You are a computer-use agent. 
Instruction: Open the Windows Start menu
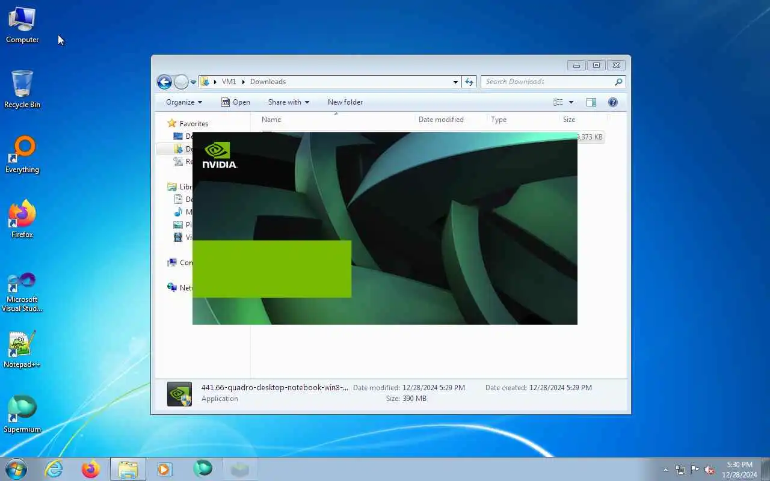click(x=16, y=469)
